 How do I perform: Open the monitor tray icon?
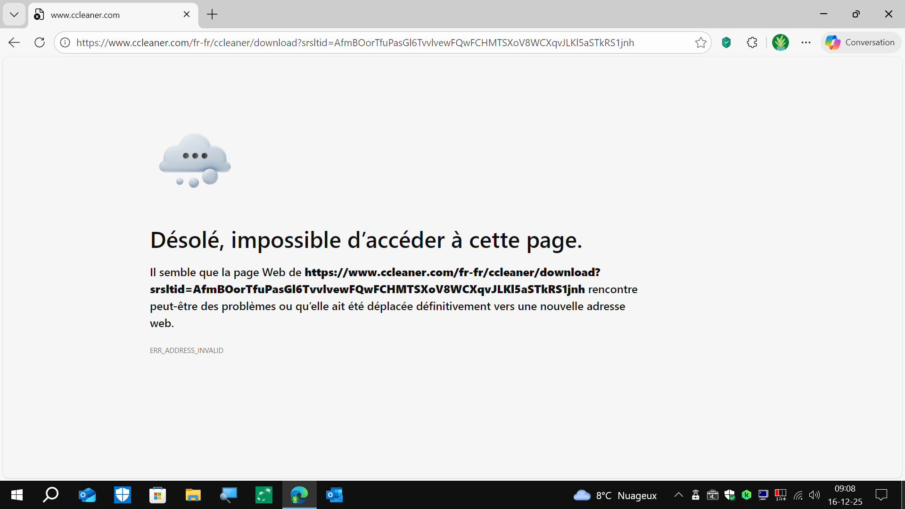[x=764, y=495]
